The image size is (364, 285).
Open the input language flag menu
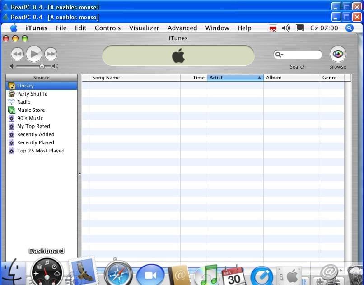pyautogui.click(x=273, y=28)
